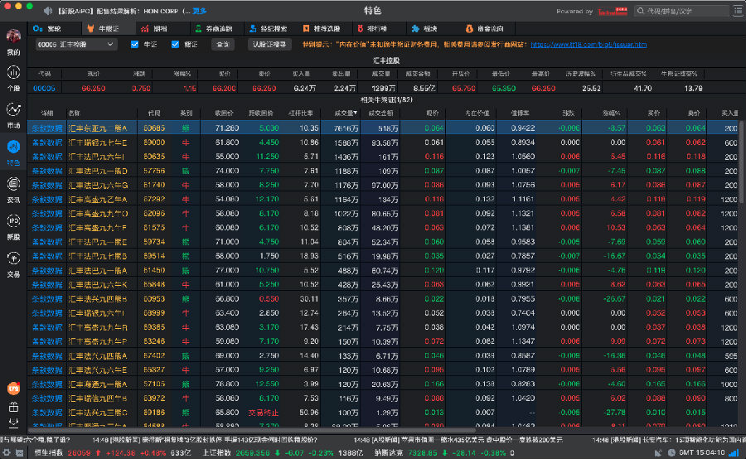Open the 个股 section in sidebar

[x=13, y=73]
